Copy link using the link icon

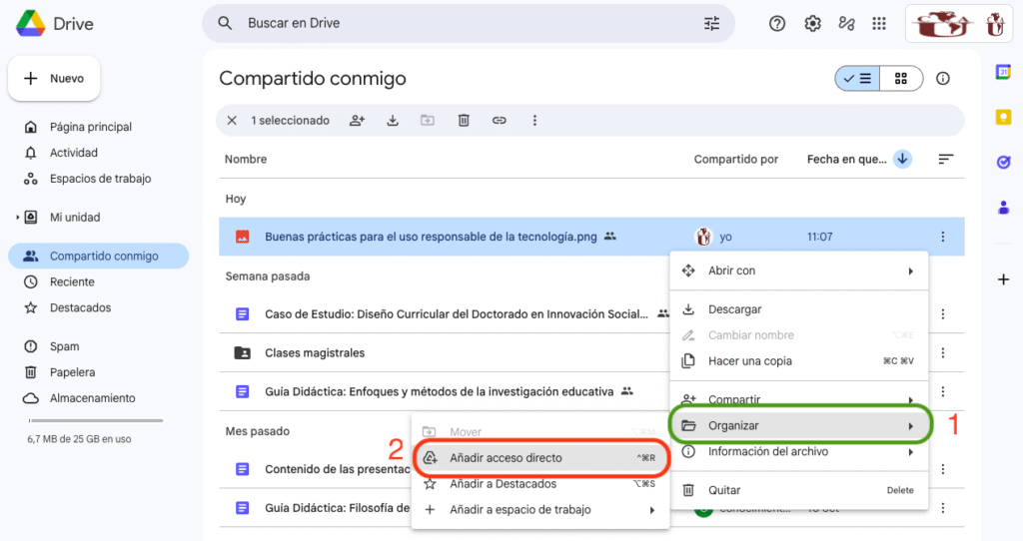coord(500,121)
